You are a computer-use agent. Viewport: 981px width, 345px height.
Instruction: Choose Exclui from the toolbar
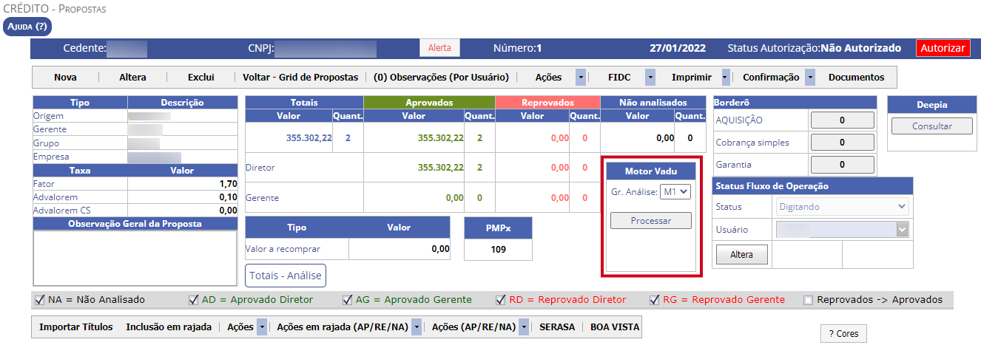point(200,77)
